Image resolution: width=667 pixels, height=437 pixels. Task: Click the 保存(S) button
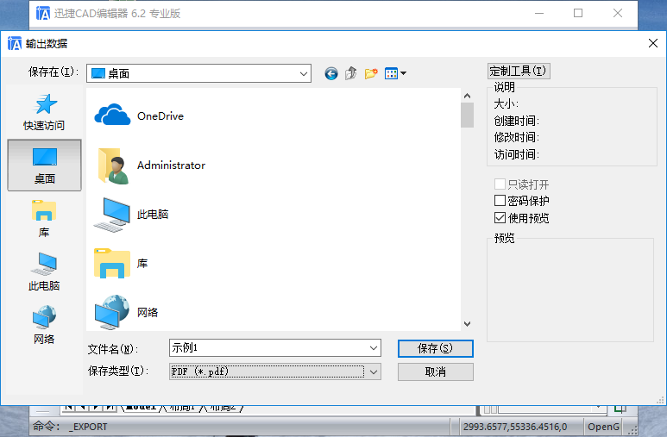point(436,348)
